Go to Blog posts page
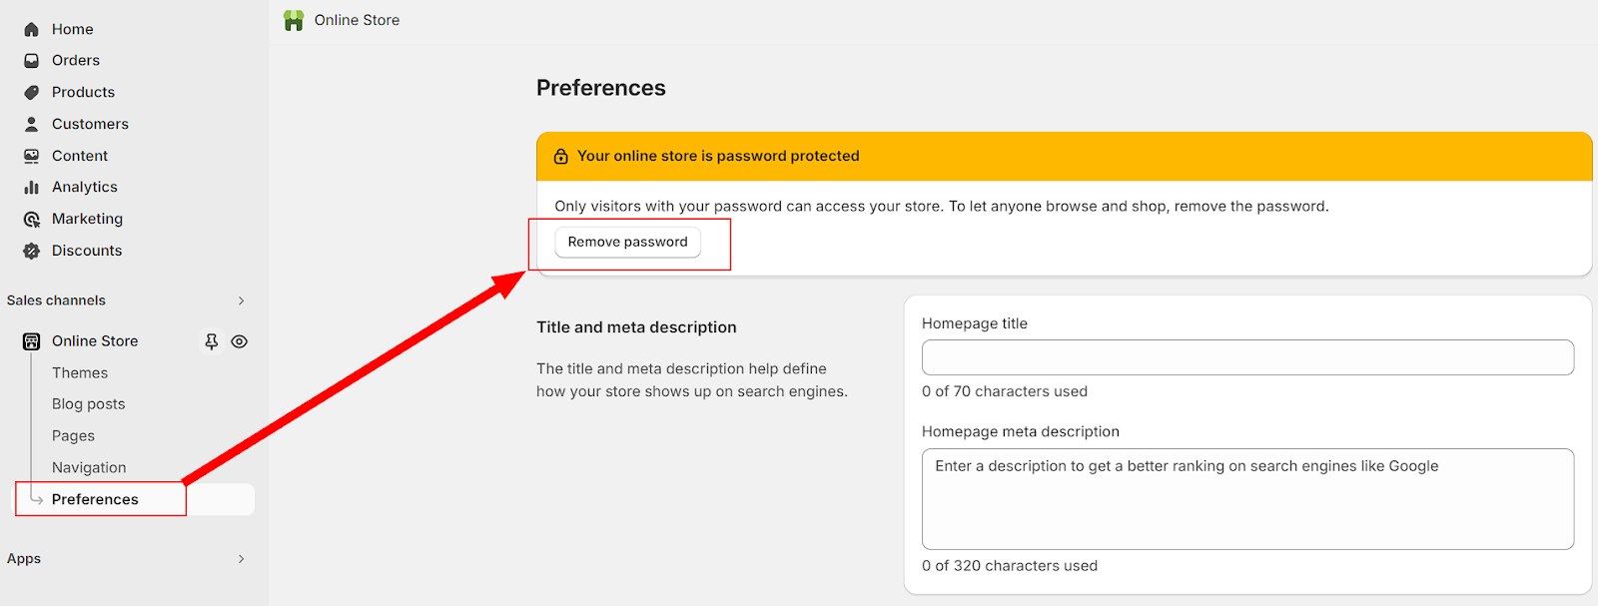 coord(89,404)
